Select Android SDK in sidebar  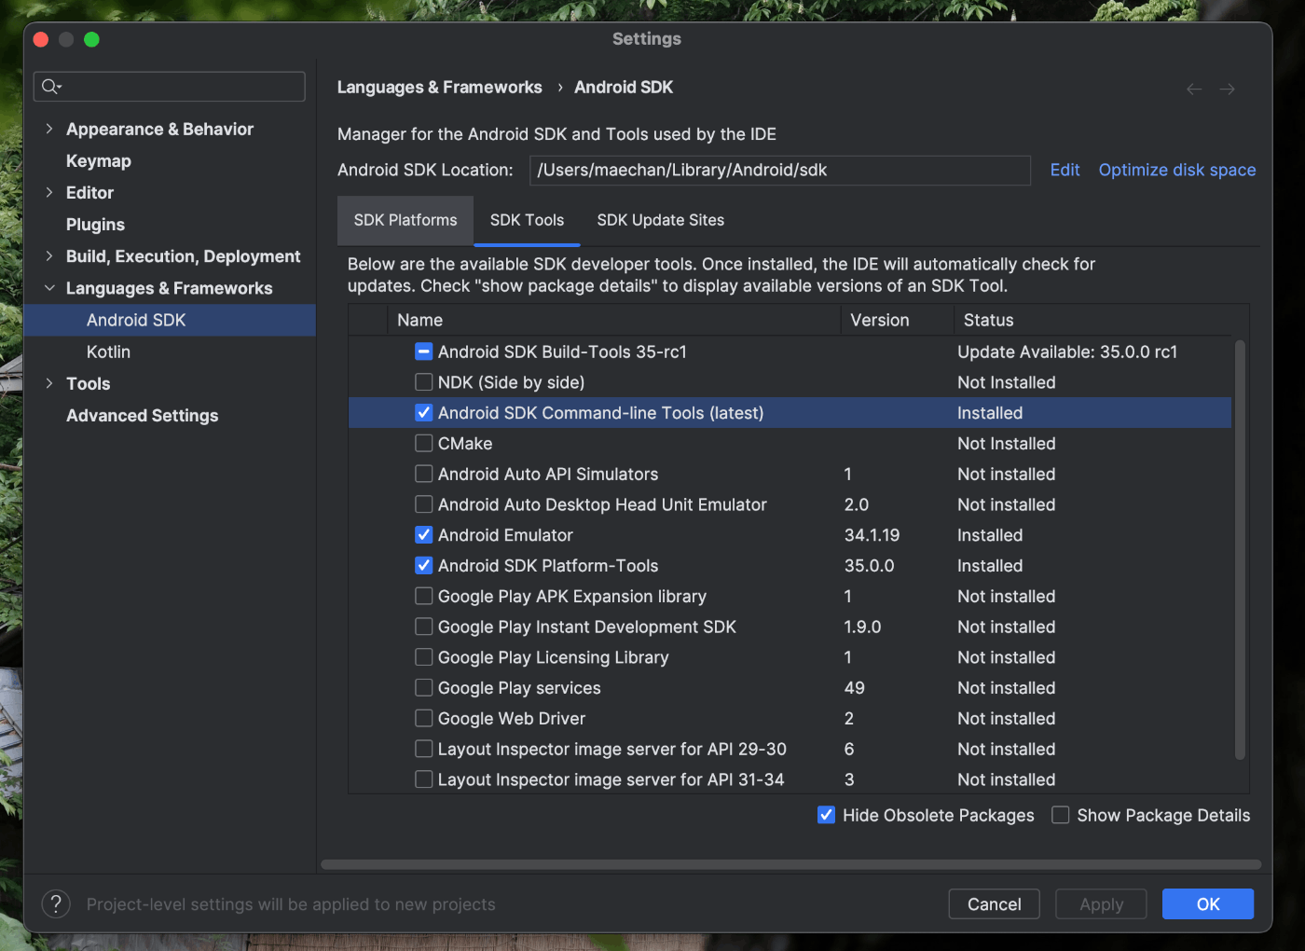[x=170, y=320]
